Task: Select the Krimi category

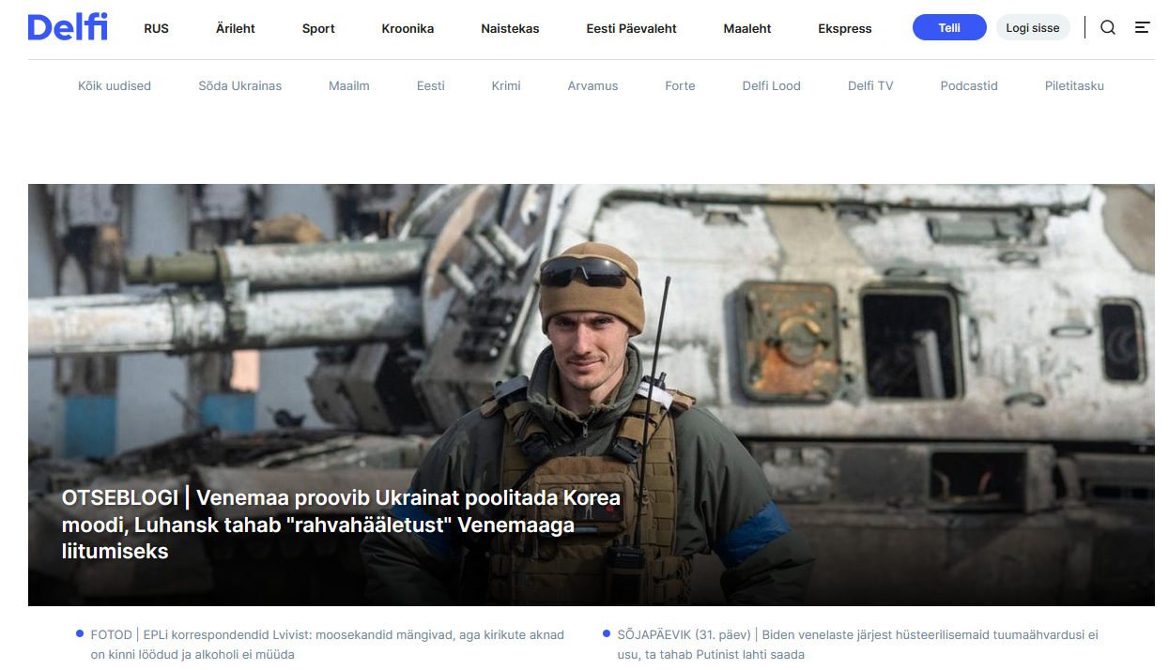Action: point(506,86)
